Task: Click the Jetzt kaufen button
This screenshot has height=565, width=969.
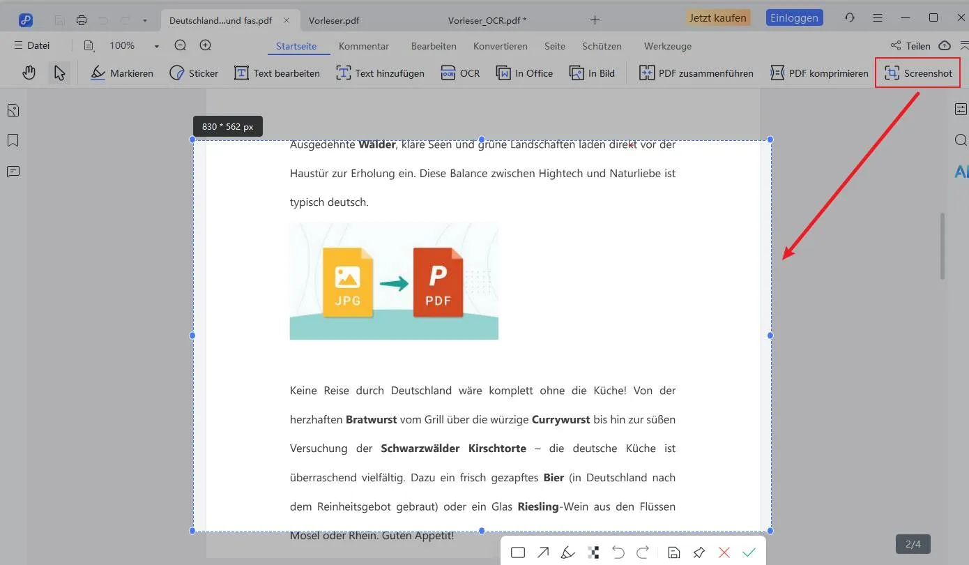Action: coord(718,17)
